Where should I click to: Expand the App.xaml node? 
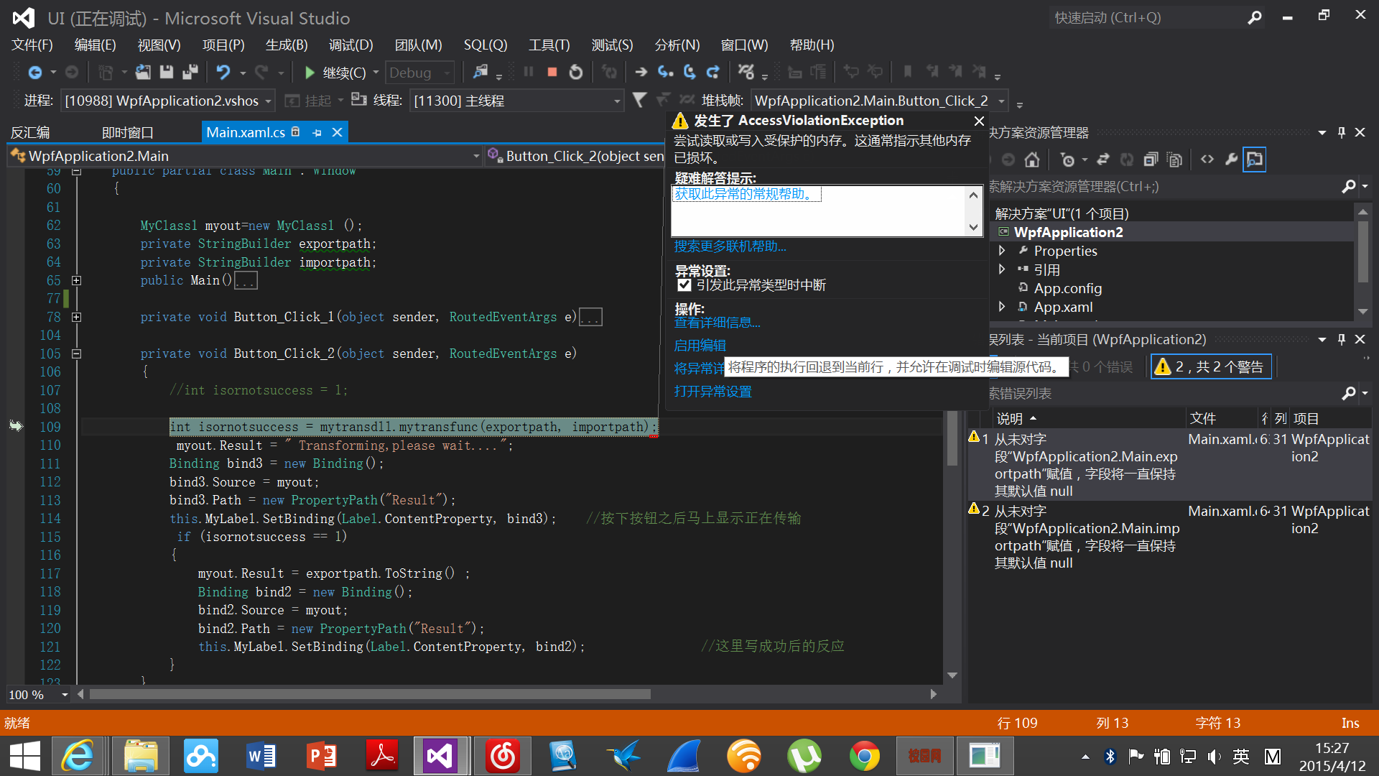click(1002, 307)
